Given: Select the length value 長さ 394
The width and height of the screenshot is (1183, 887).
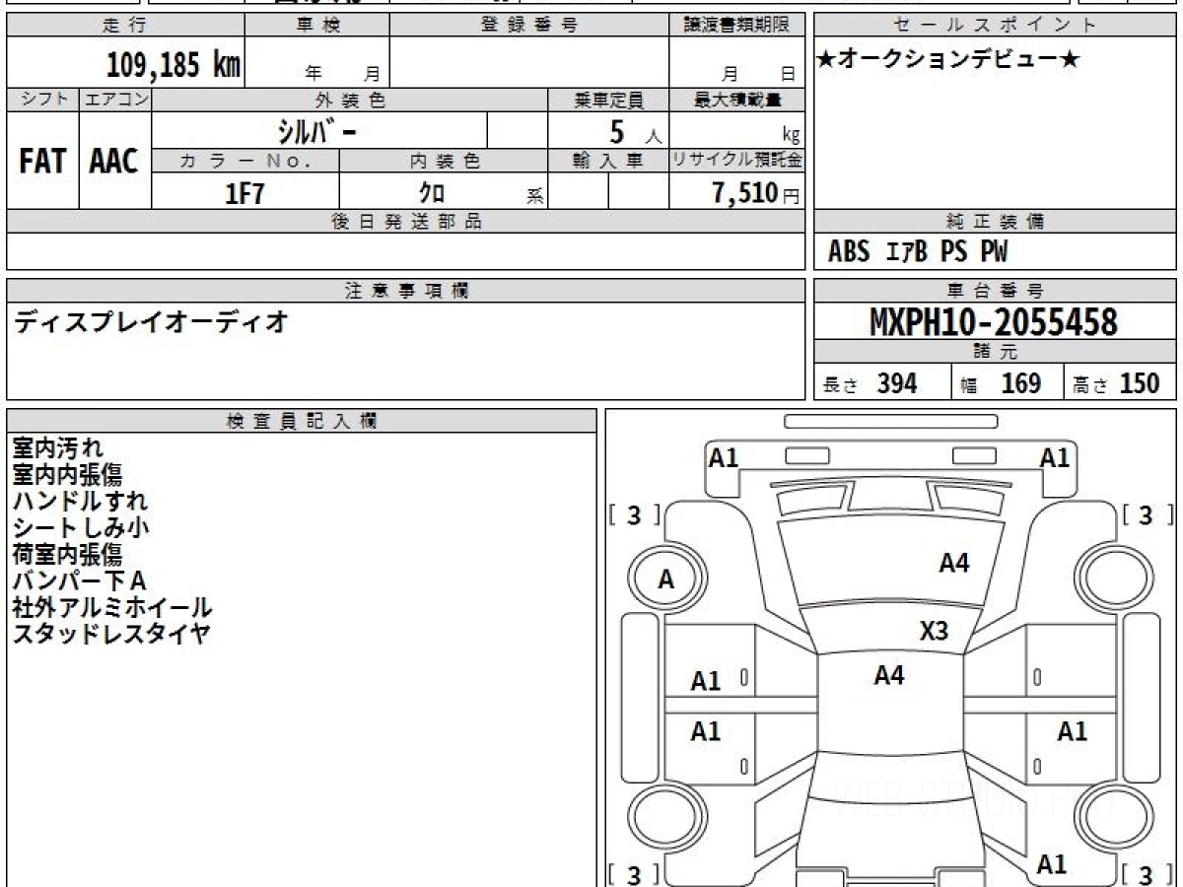Looking at the screenshot, I should click(x=870, y=383).
